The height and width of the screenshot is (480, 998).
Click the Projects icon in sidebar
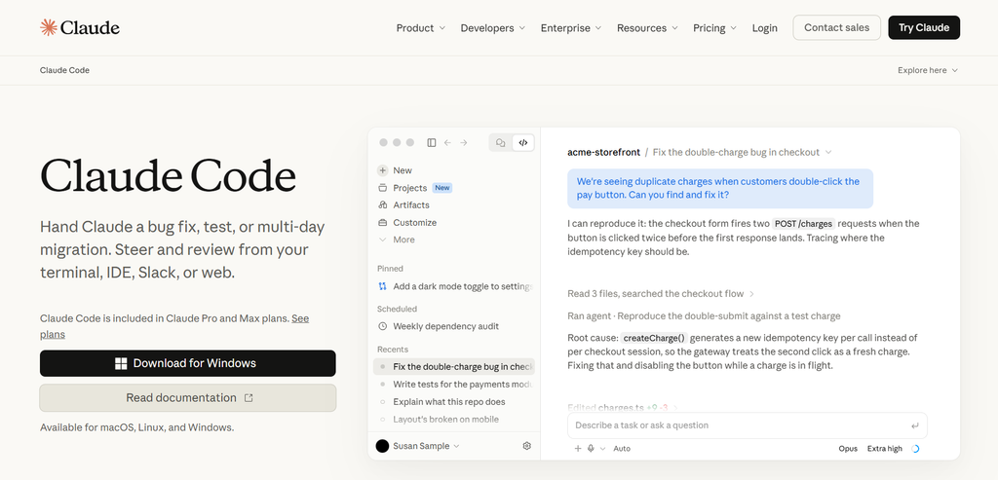pos(382,188)
